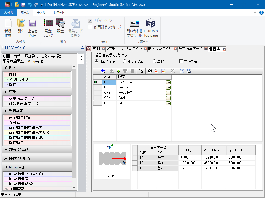
Task: Follow the 限界状態照査 link in the navigation header
Action: tap(13, 61)
